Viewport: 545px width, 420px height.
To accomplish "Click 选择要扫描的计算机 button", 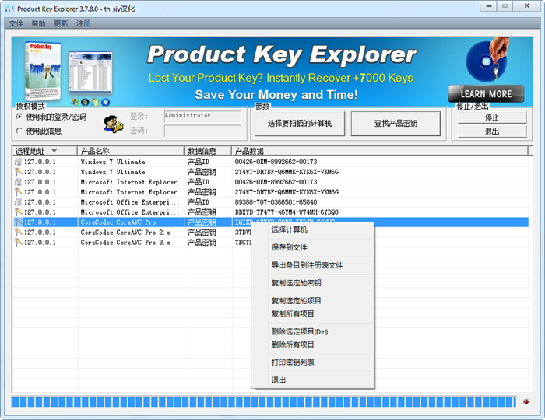I will tap(300, 123).
